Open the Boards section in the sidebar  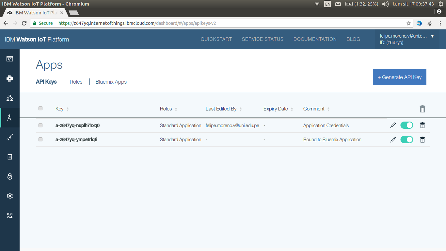click(x=10, y=59)
